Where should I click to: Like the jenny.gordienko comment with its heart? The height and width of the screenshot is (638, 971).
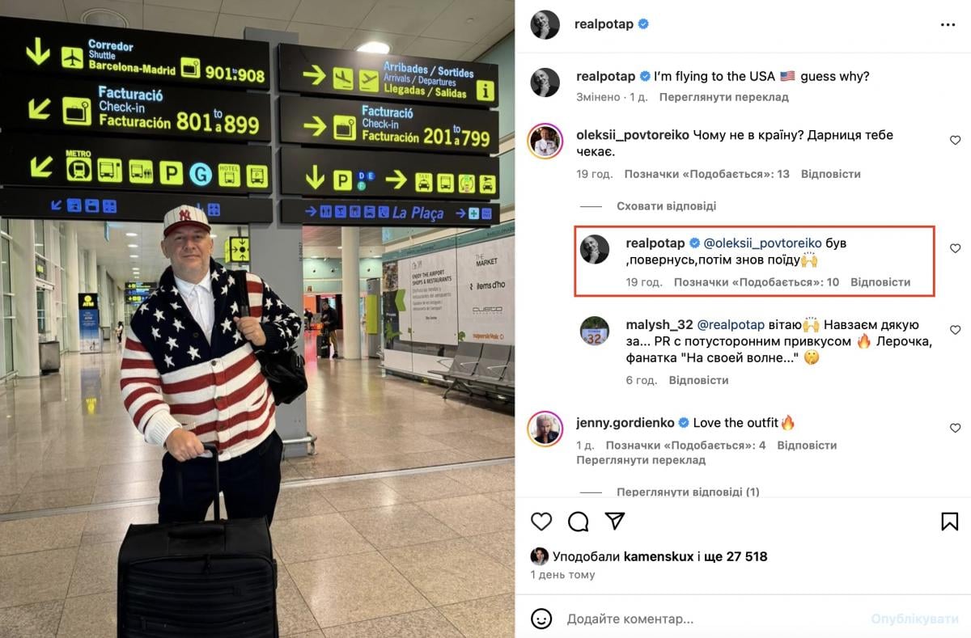pyautogui.click(x=955, y=429)
